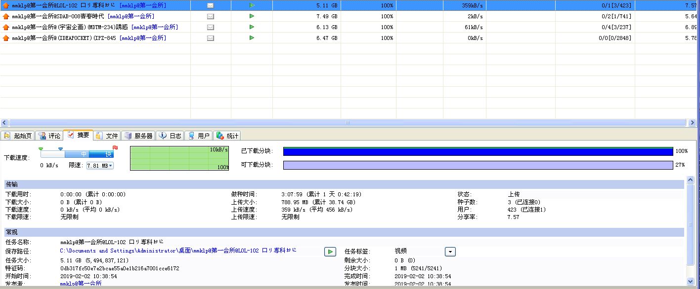Open the 日志 log tab
700x289 pixels.
[171, 136]
